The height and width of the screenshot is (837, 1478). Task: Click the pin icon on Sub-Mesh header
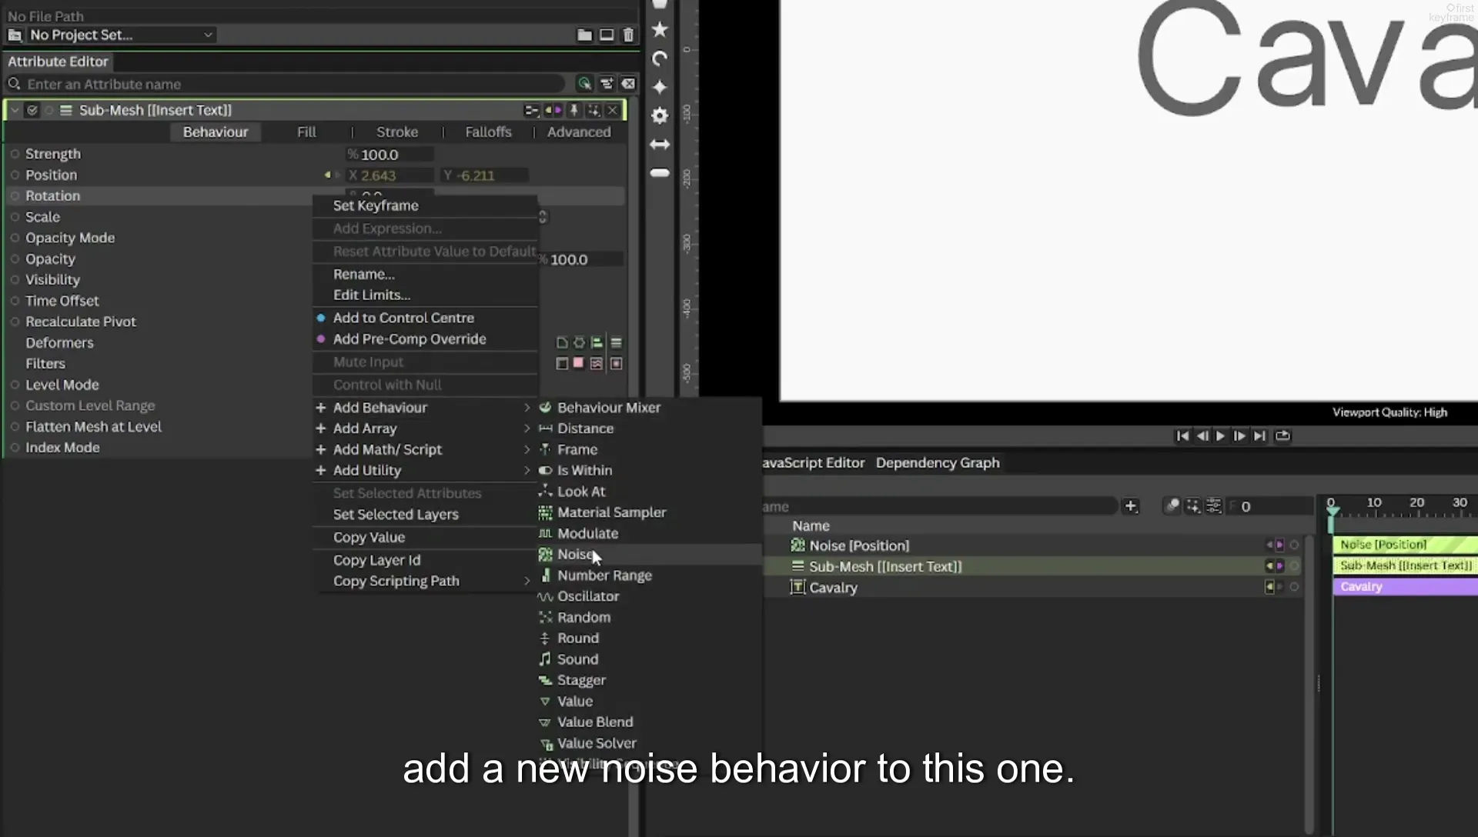pyautogui.click(x=573, y=110)
